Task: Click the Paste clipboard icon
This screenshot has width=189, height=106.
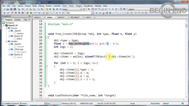Action: 34,9
